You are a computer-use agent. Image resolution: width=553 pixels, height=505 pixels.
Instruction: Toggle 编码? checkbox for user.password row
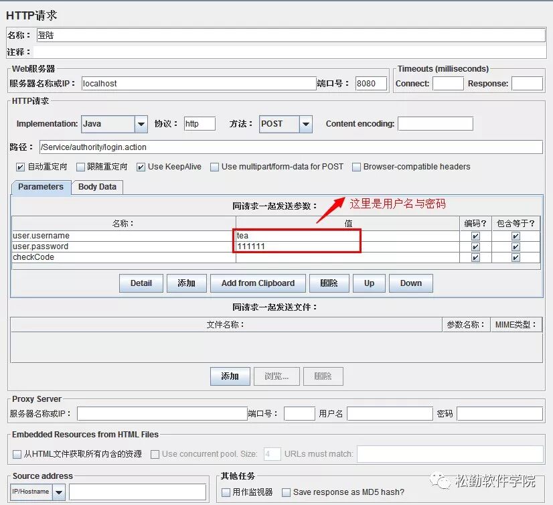pos(475,246)
